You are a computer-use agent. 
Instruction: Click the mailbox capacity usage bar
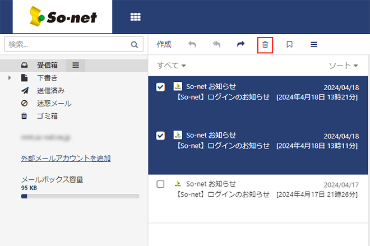click(x=80, y=196)
